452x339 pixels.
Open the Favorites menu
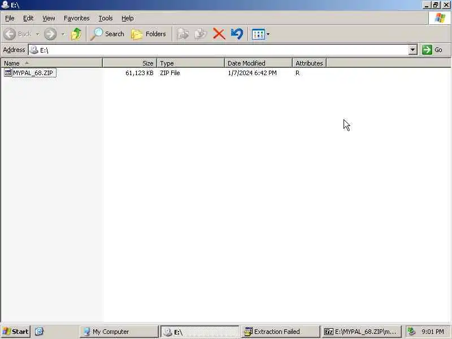pyautogui.click(x=77, y=18)
